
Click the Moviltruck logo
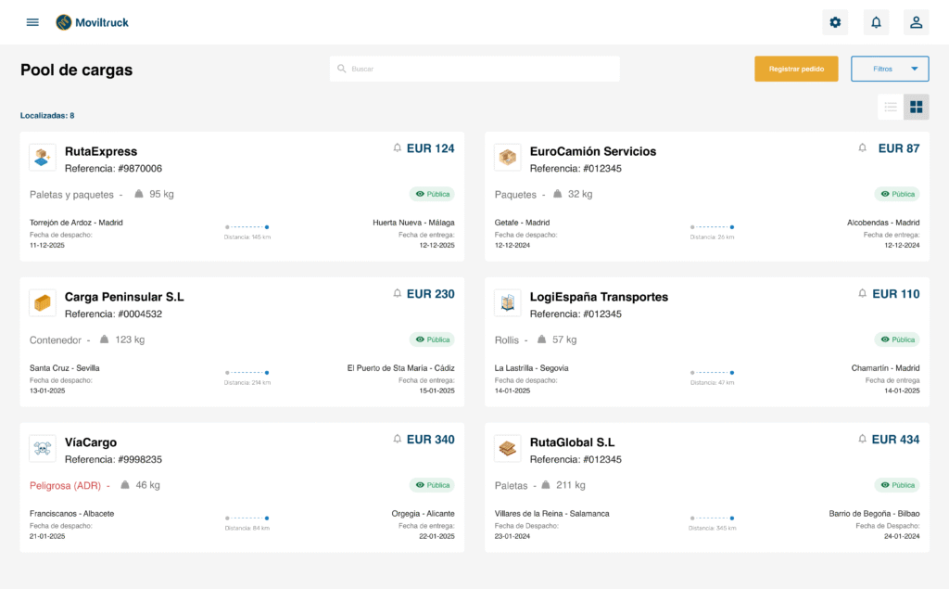click(x=92, y=22)
